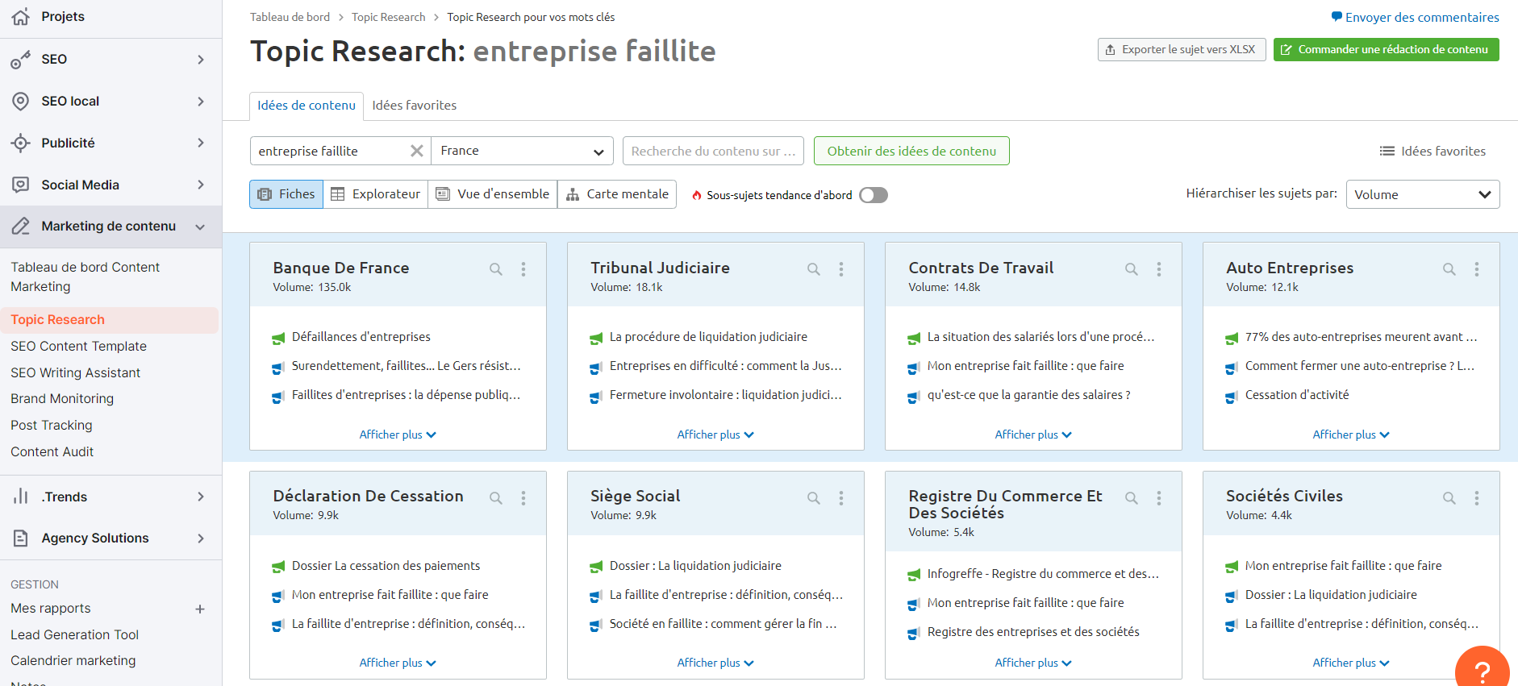Image resolution: width=1518 pixels, height=686 pixels.
Task: Collapse the Marketing de contenu section chevron
Action: tap(200, 227)
